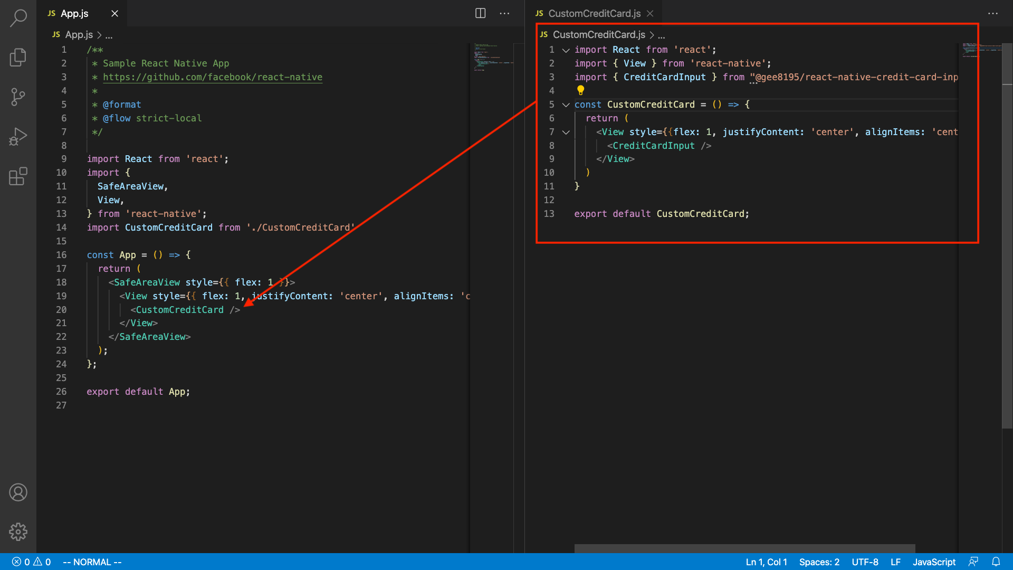Click the JavaScript language mode button
Image resolution: width=1013 pixels, height=570 pixels.
934,562
